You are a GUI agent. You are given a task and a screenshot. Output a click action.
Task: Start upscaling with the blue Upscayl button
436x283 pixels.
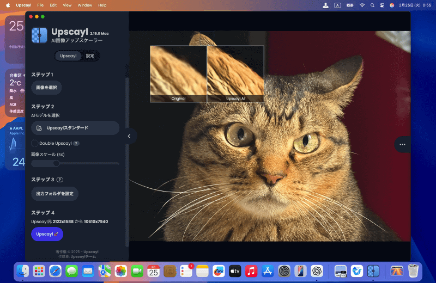[x=47, y=234]
